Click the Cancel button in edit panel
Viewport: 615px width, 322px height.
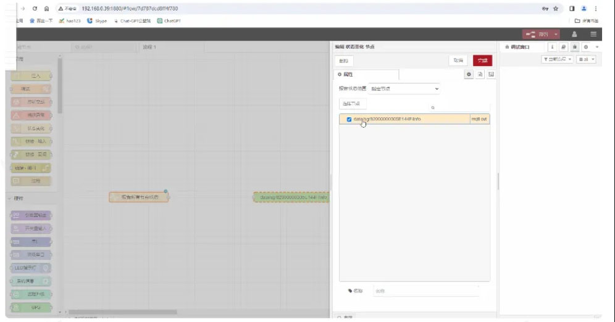[458, 60]
